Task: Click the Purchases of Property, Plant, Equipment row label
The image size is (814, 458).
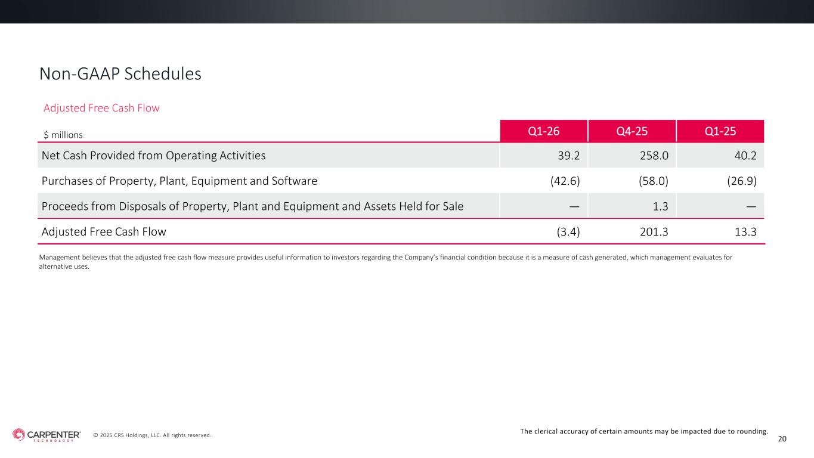Action: point(179,181)
